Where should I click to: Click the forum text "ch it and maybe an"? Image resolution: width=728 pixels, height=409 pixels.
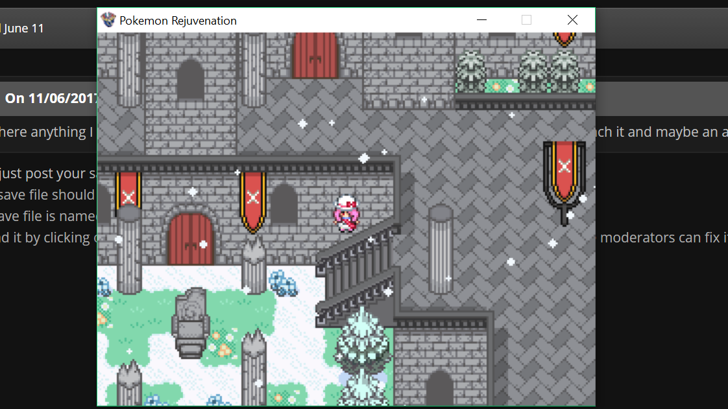pyautogui.click(x=657, y=132)
